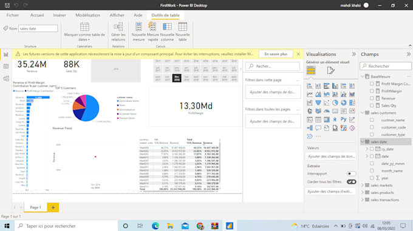Select the line chart visual
This screenshot has width=413, height=231.
[310, 95]
